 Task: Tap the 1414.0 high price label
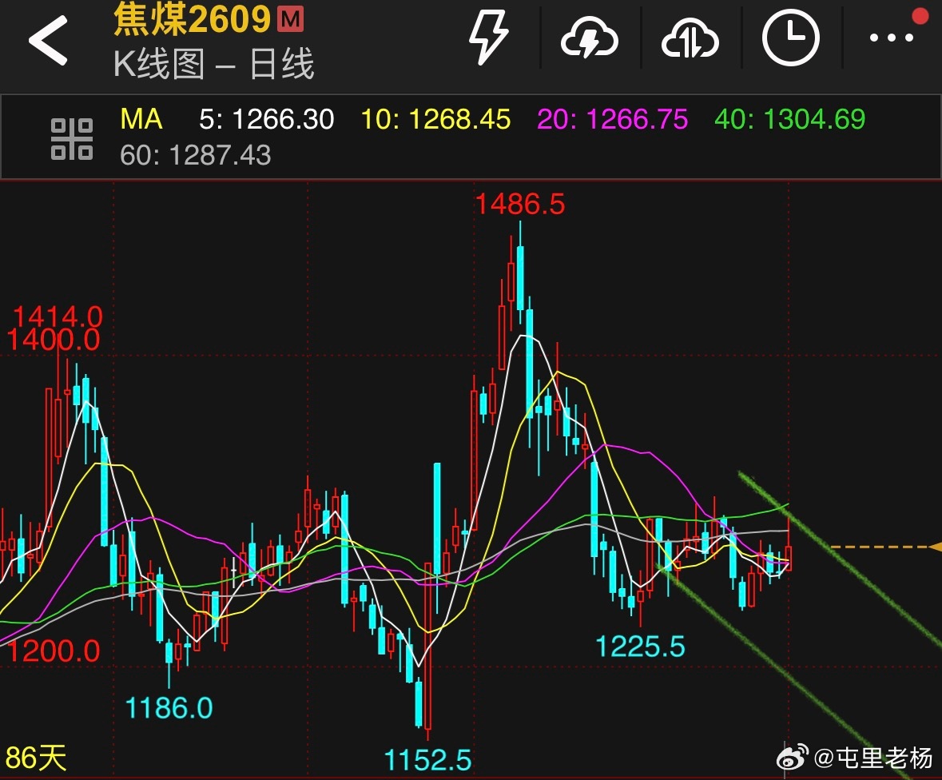[58, 316]
